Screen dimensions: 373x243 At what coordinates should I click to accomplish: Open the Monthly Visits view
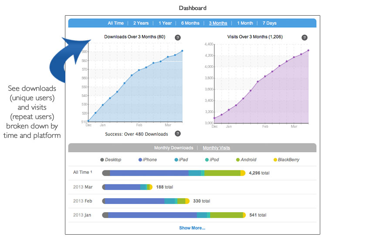click(217, 148)
